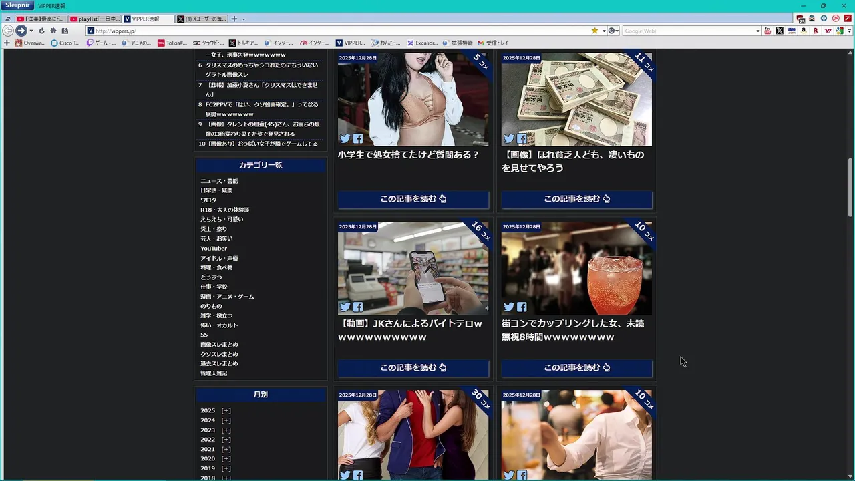Viewport: 855px width, 481px height.
Task: Click the Google(Web) search field
Action: point(688,31)
